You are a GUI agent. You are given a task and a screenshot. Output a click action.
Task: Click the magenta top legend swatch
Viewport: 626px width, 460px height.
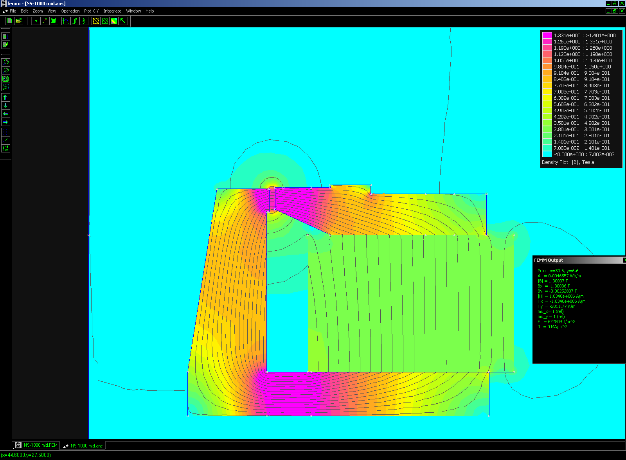pyautogui.click(x=547, y=35)
